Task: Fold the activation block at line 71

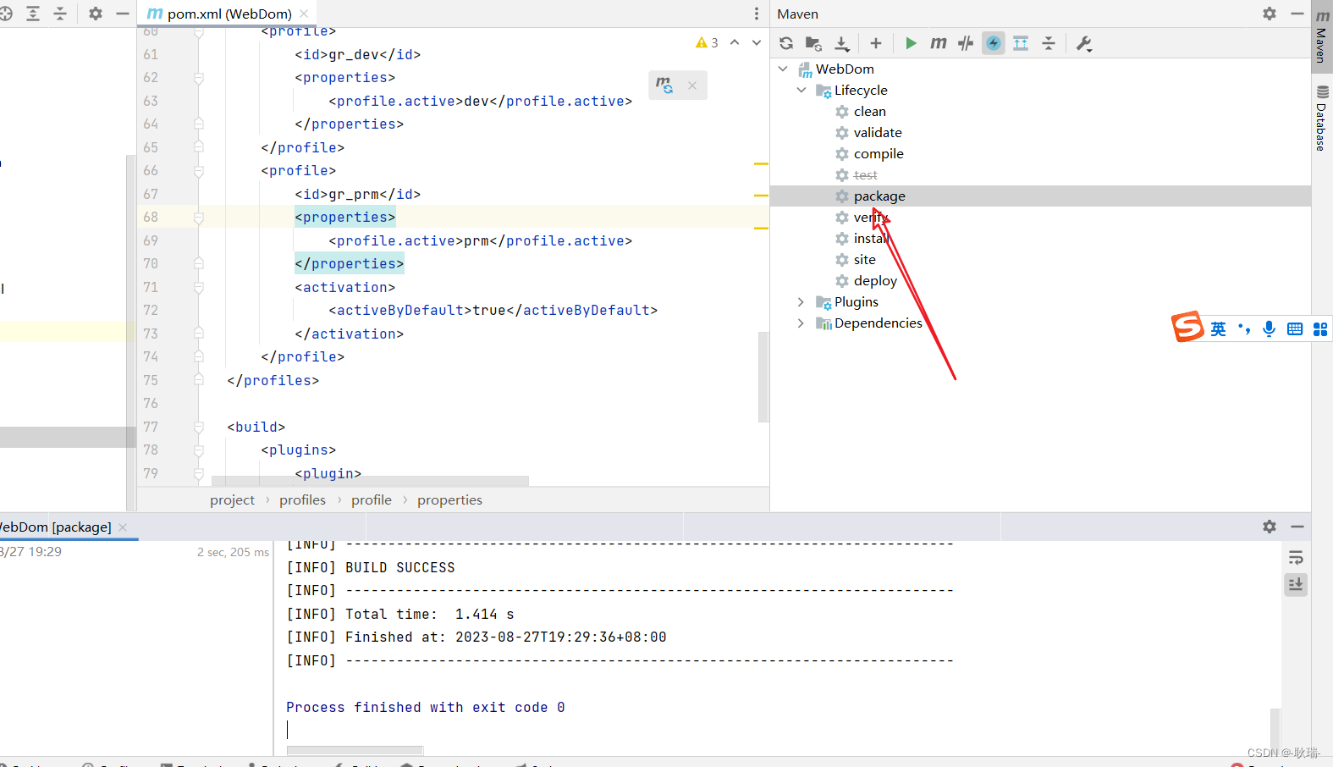Action: [198, 287]
